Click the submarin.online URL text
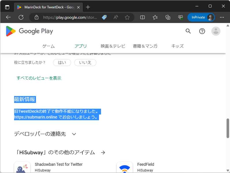This screenshot has width=230, height=173. tap(36, 117)
